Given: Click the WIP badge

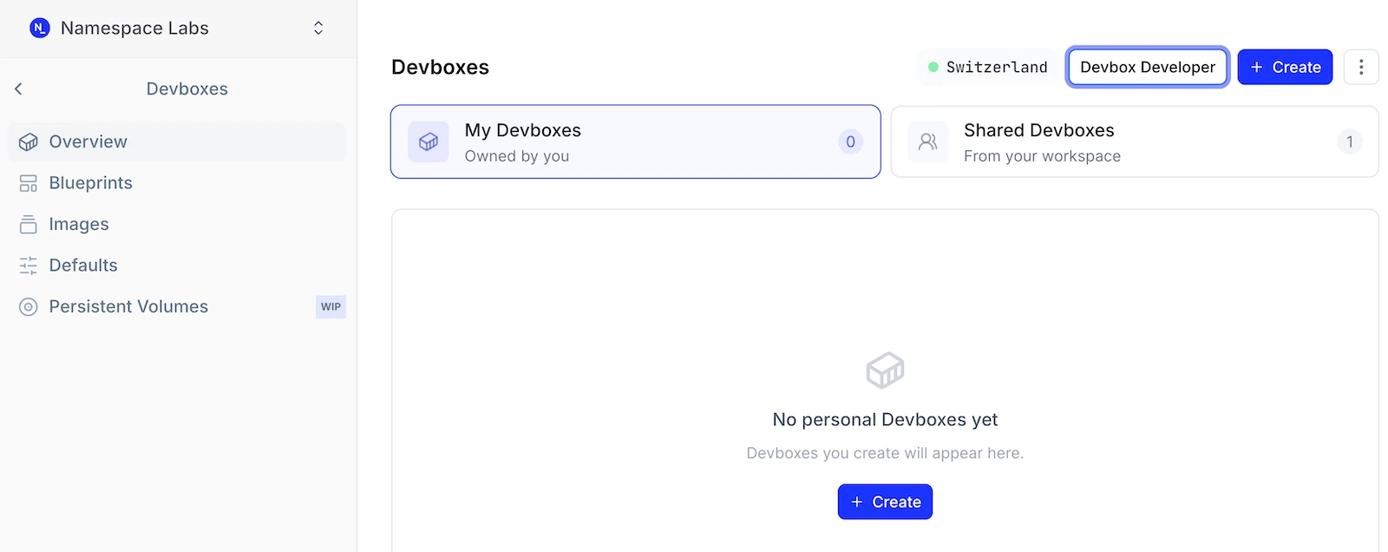Looking at the screenshot, I should point(331,306).
